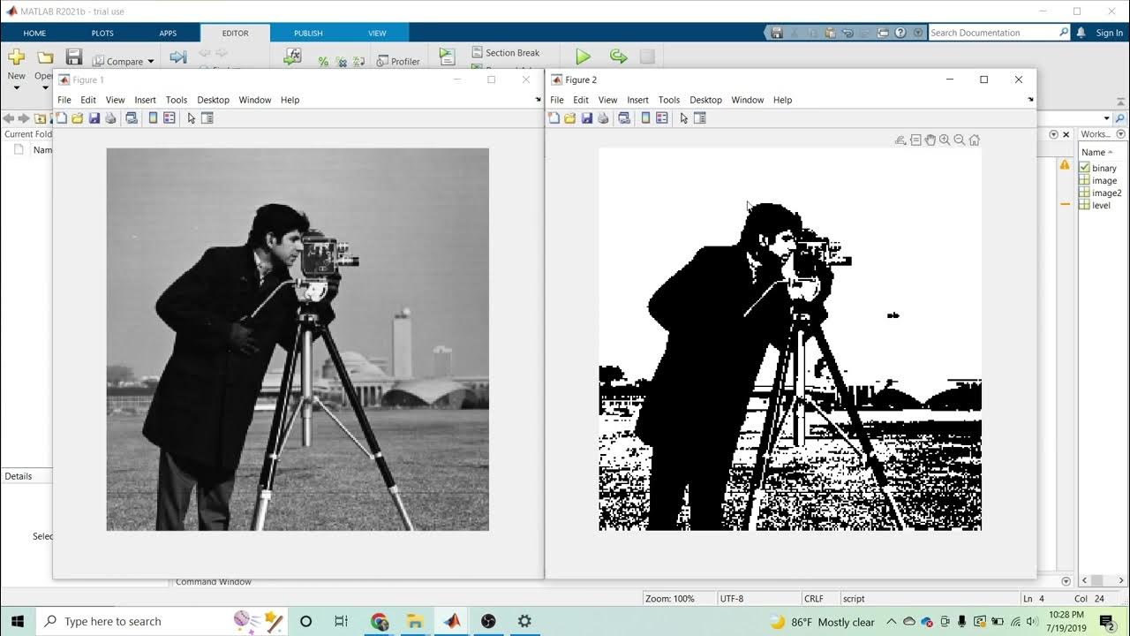Click Save Figure icon in Figure 2 toolbar
The width and height of the screenshot is (1130, 636).
point(586,118)
